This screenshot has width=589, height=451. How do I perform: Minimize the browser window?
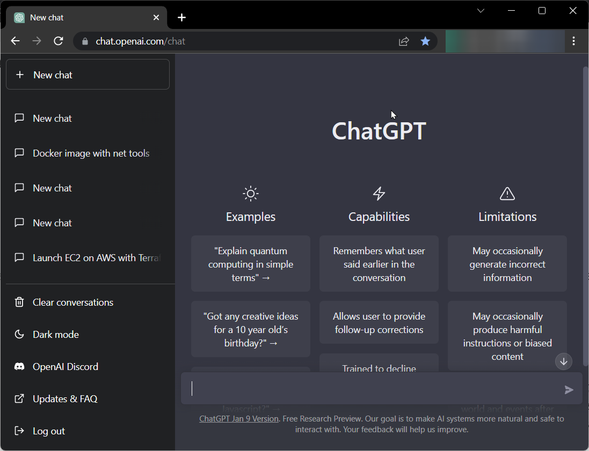[511, 11]
